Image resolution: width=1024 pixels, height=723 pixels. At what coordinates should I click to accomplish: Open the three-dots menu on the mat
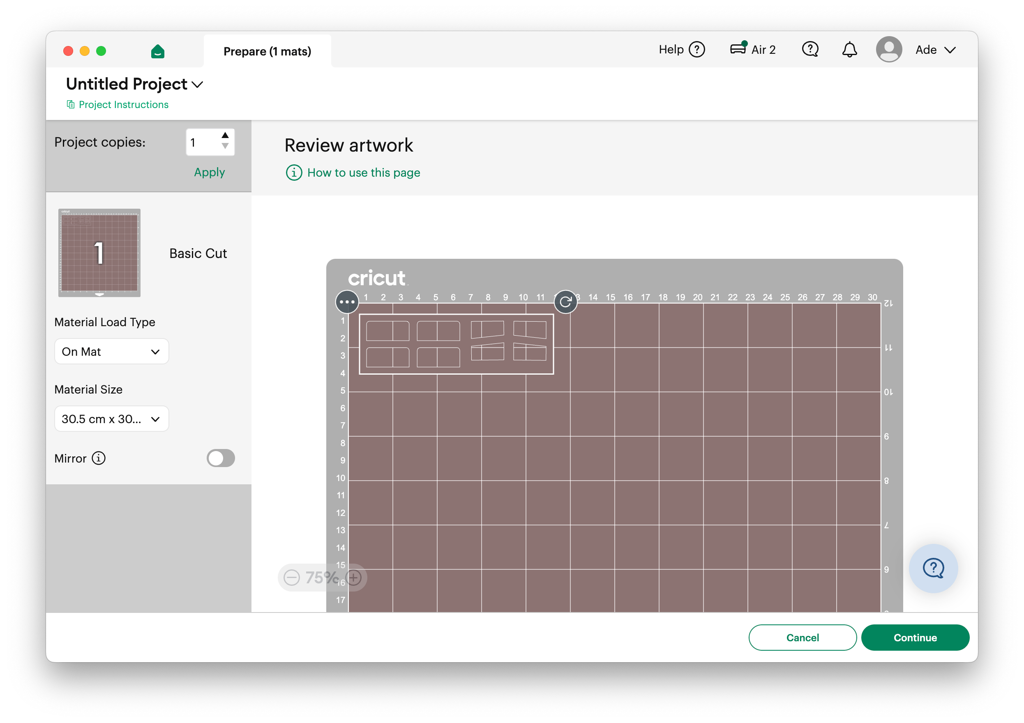tap(347, 302)
